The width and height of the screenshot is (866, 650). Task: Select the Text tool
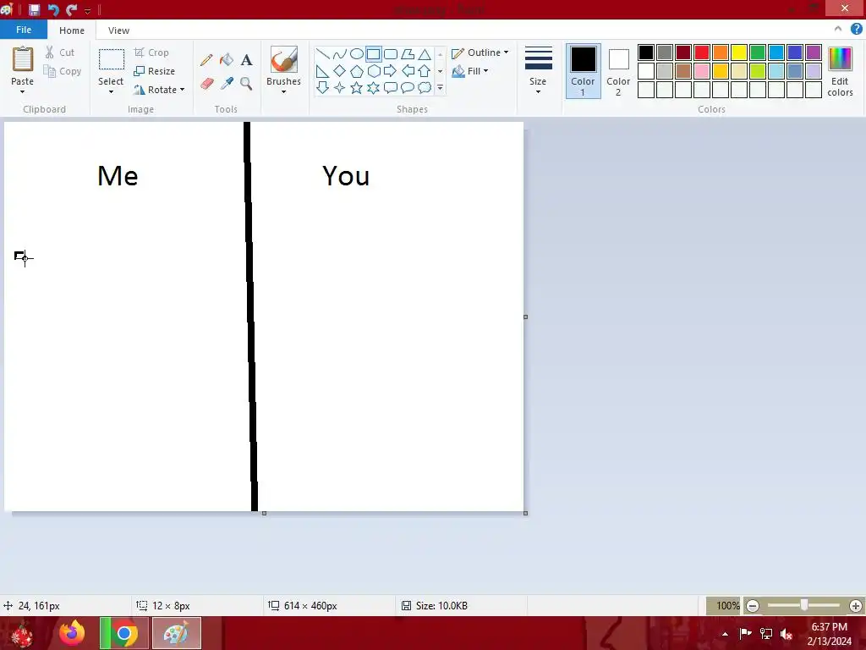click(246, 60)
